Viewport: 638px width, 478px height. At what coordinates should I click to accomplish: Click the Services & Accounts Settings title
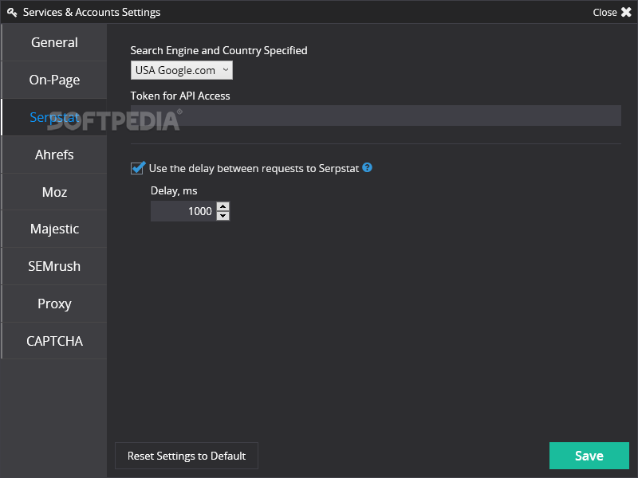click(92, 13)
